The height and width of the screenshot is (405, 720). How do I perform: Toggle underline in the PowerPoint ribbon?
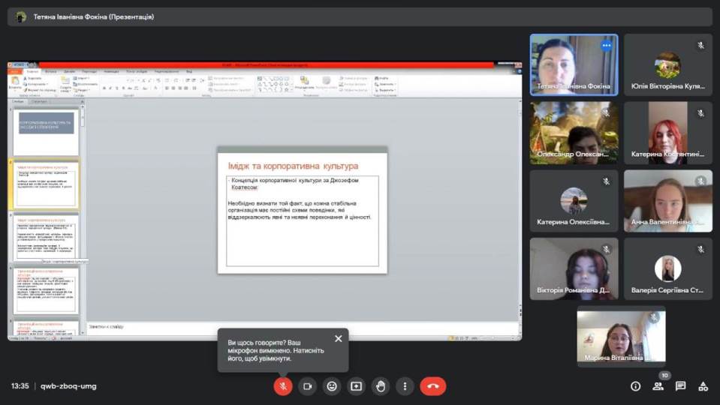(x=116, y=88)
